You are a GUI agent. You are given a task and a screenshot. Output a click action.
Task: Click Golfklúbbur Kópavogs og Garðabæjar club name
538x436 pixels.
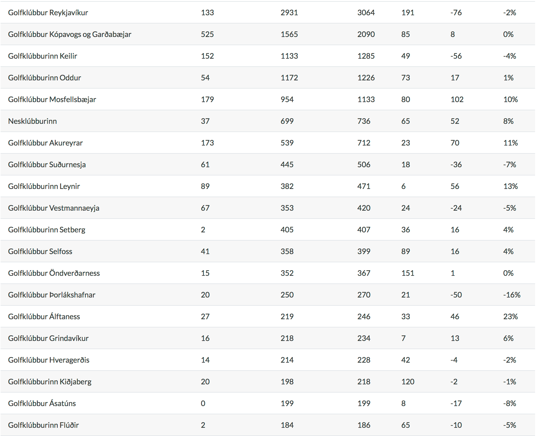[70, 34]
